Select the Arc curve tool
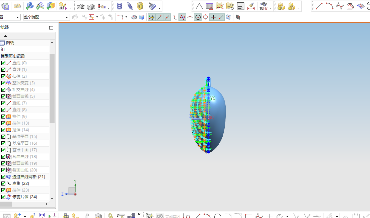Image resolution: width=370 pixels, height=218 pixels. (x=329, y=6)
